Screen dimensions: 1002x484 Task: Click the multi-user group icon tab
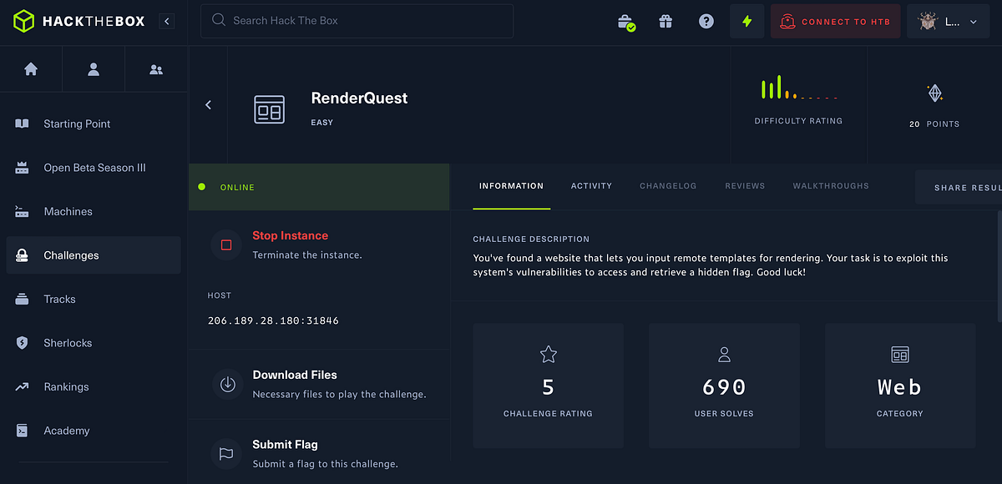point(155,68)
